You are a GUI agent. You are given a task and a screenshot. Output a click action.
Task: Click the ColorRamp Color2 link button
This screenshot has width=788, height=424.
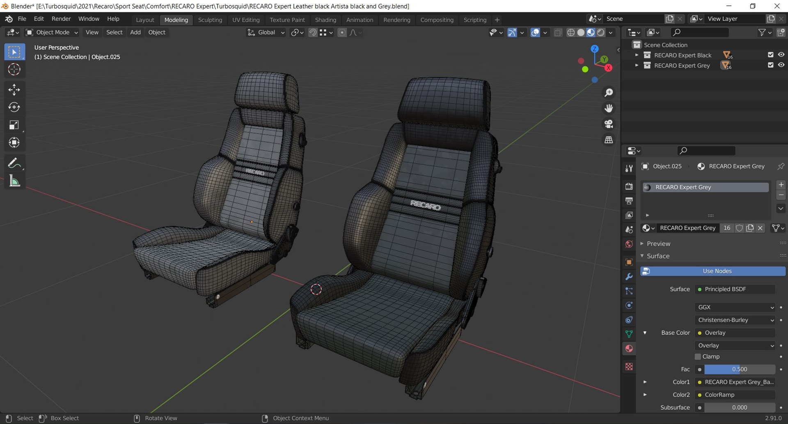(x=735, y=395)
